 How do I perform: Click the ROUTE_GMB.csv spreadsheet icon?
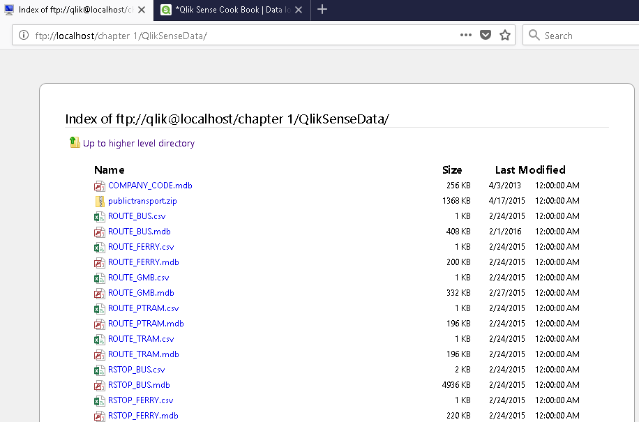(100, 278)
